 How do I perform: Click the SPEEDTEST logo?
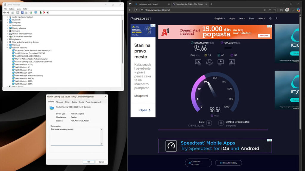pyautogui.click(x=141, y=19)
